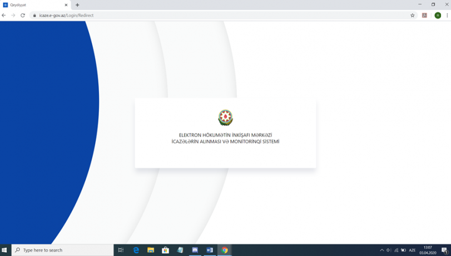Image resolution: width=451 pixels, height=256 pixels.
Task: Click the ELEKTRON HÖKUMƏTİN İNKİŞAFI MƏRKƏZİ text
Action: tap(226, 135)
